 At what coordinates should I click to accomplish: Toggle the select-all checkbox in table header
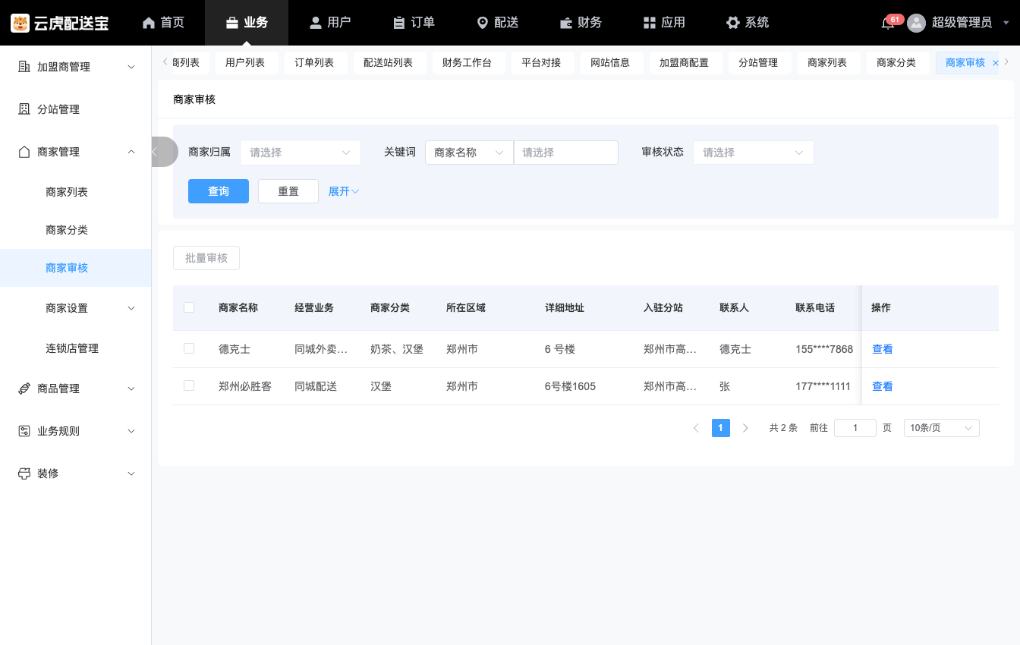189,307
